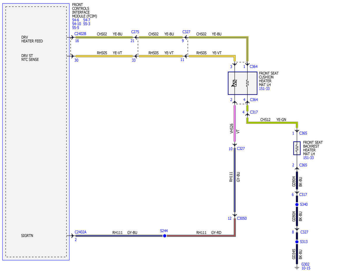Select the thermistor symbol in cushion heater mat
This screenshot has height=271, width=350.
(x=235, y=83)
